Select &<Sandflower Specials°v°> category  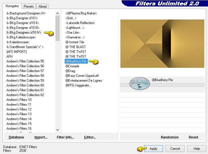[25, 47]
